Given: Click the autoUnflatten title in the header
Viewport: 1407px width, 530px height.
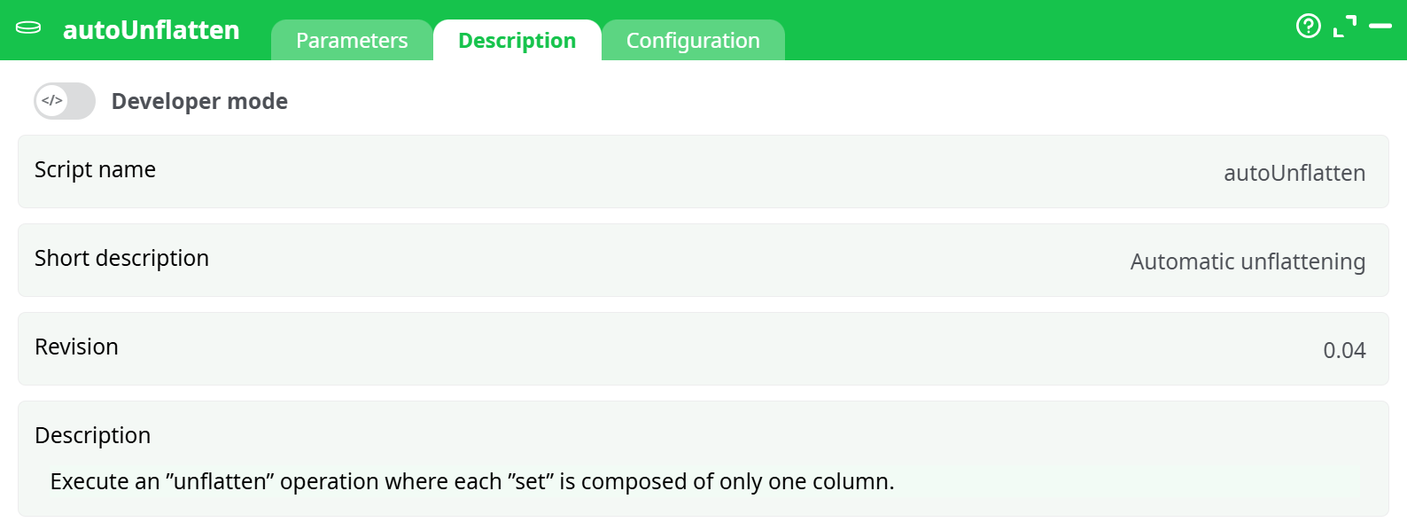Looking at the screenshot, I should (152, 29).
